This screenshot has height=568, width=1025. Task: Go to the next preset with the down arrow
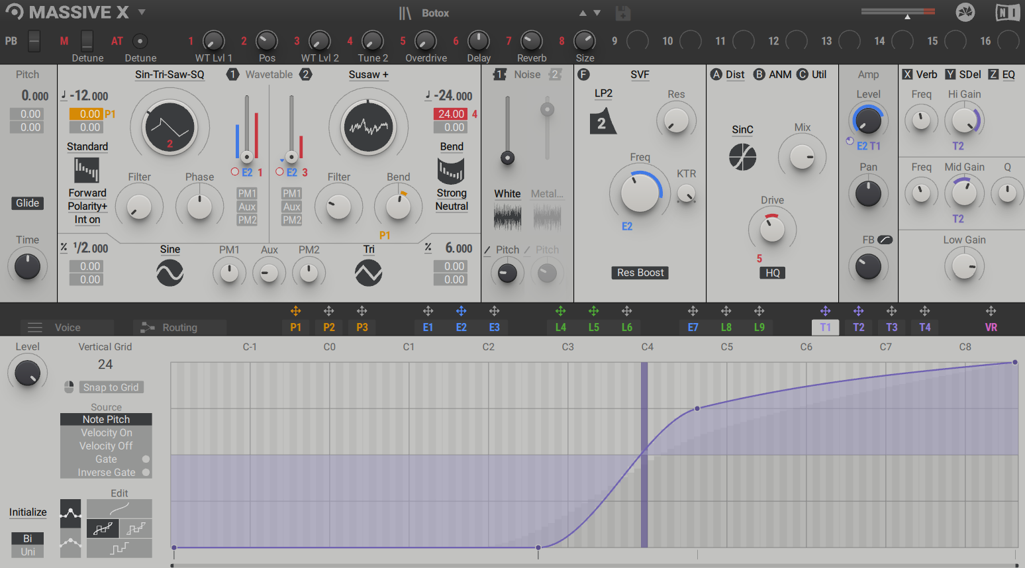597,13
